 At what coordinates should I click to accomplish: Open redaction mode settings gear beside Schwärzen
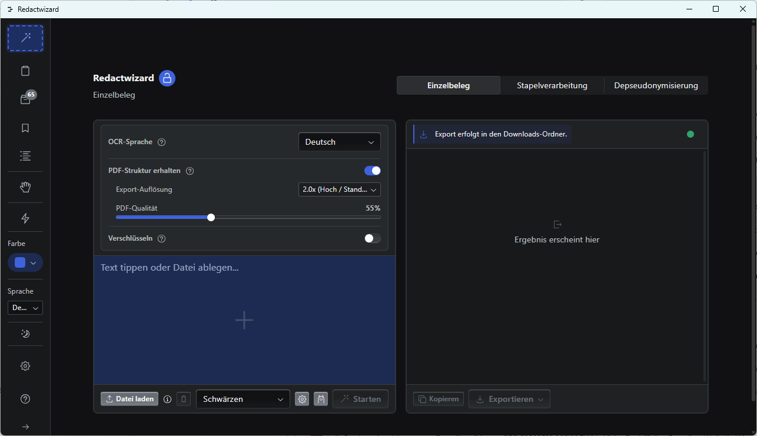pos(302,399)
